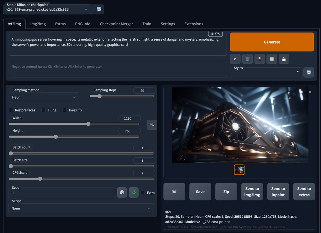321x233 pixels.
Task: Reuse the last seed via recycle icon
Action: point(134,193)
